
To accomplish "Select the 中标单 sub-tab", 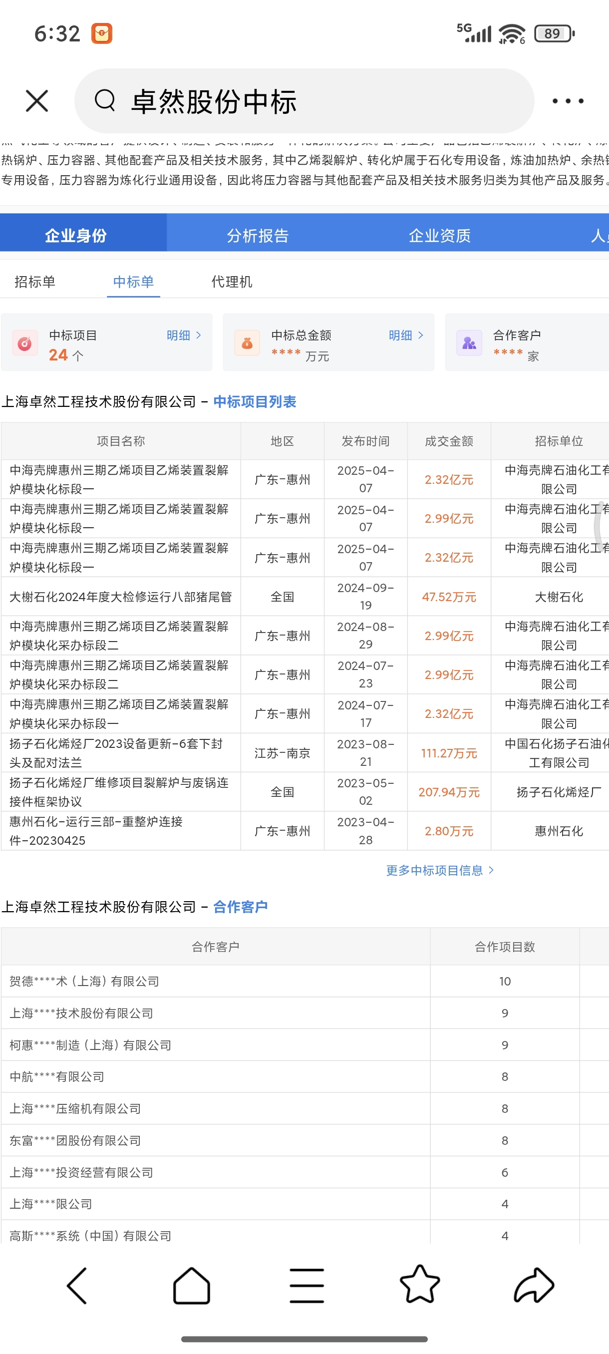I will (x=133, y=282).
